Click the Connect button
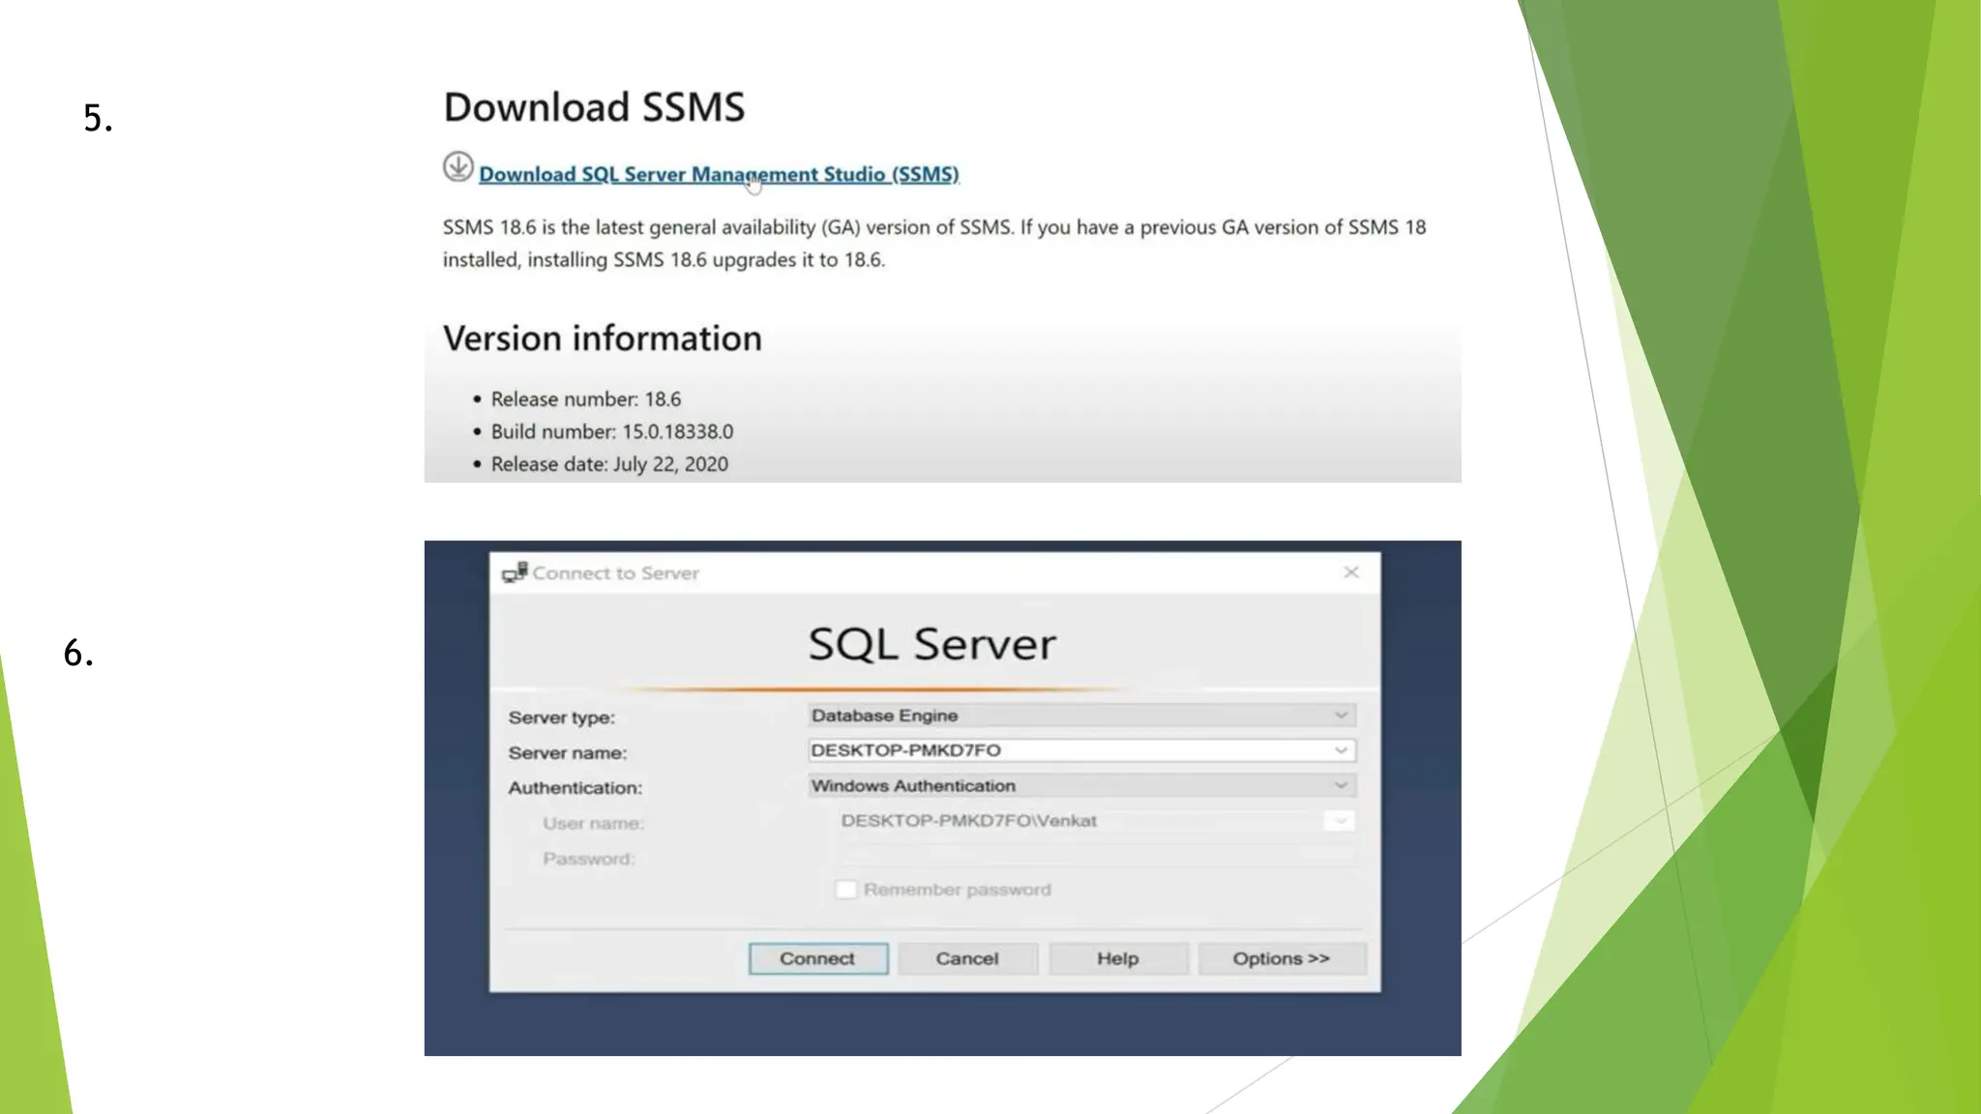 click(818, 958)
